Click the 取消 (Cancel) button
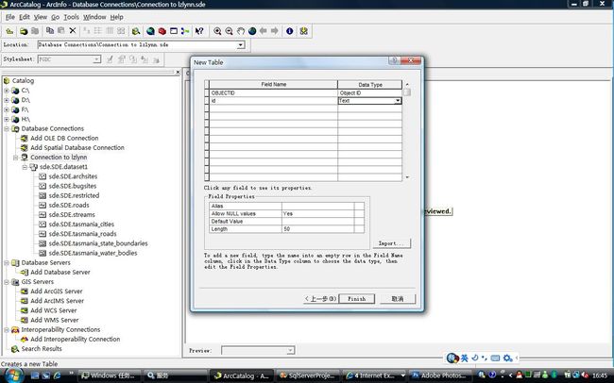Viewport: 614px width, 383px height. [398, 299]
